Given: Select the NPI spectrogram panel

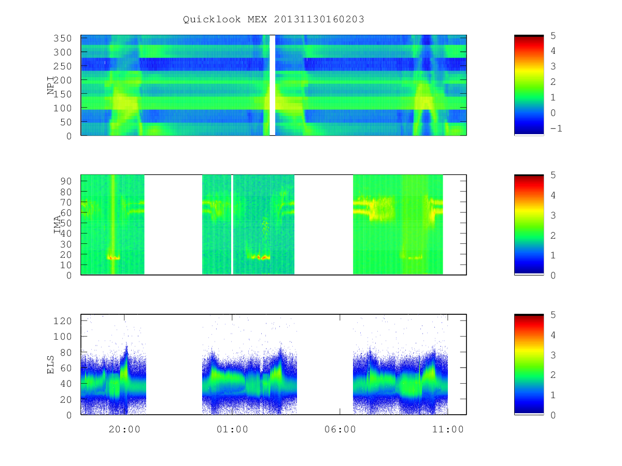Looking at the screenshot, I should point(274,85).
